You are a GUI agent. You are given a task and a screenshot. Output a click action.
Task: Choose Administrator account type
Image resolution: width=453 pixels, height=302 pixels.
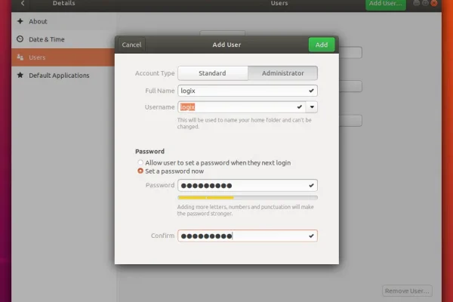[283, 73]
